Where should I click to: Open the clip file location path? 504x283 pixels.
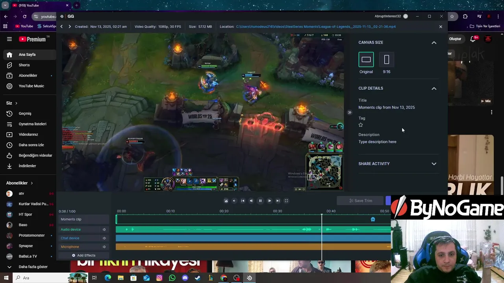pos(316,27)
